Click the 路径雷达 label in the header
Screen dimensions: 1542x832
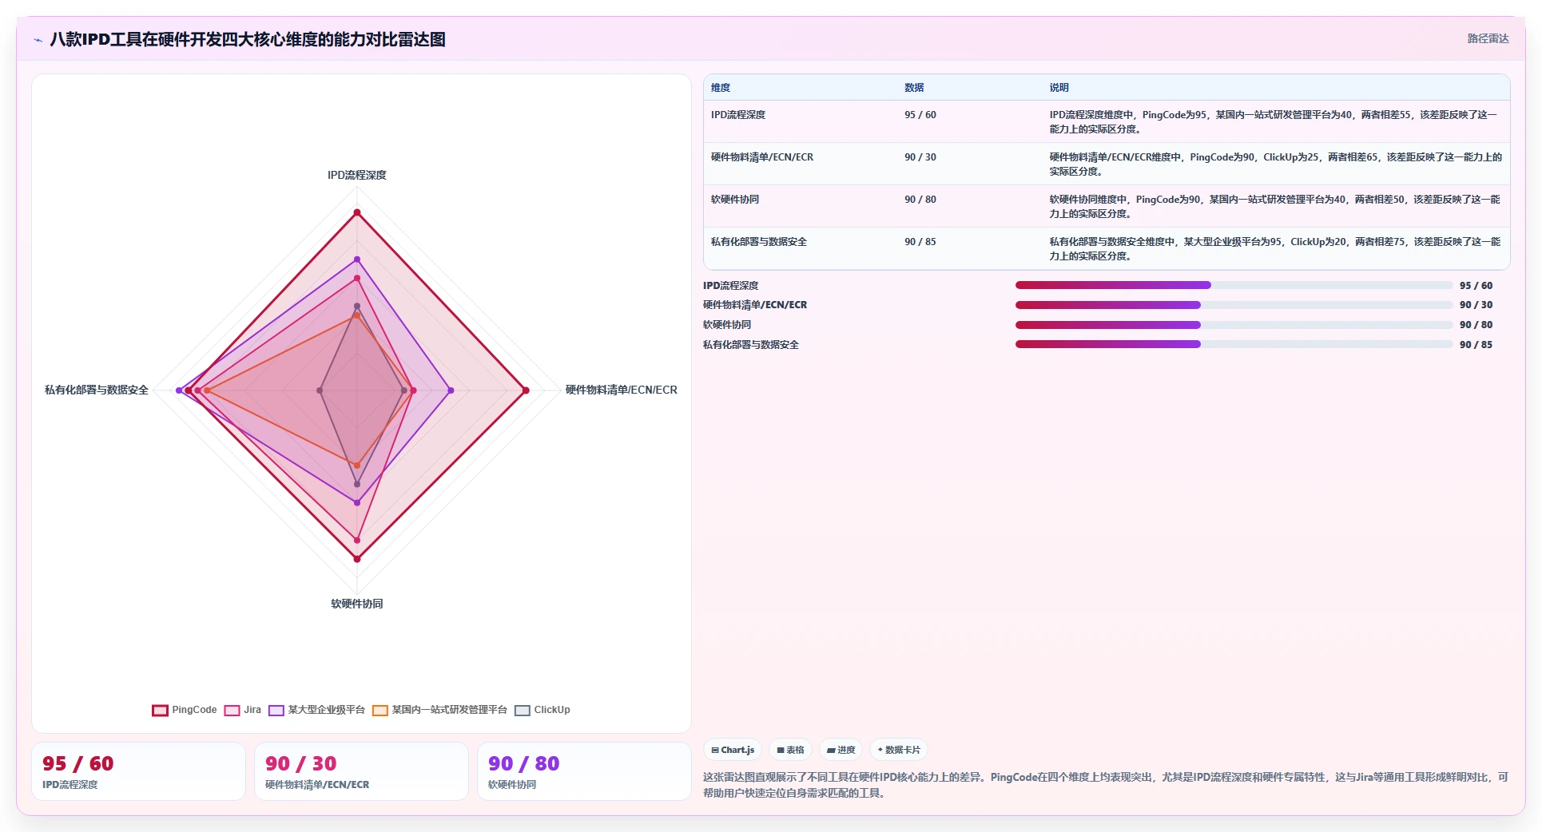tap(1488, 38)
